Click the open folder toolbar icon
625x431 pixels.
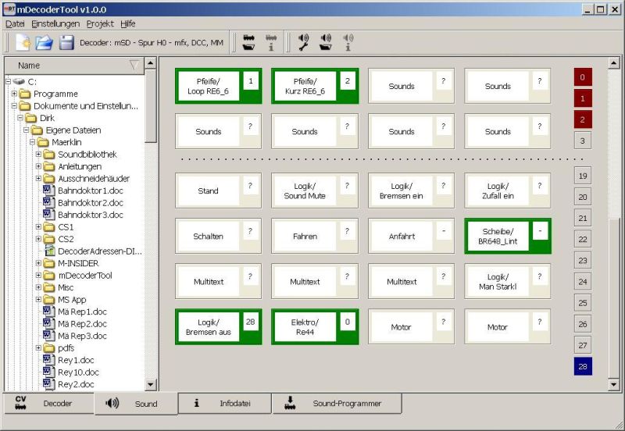tap(45, 42)
